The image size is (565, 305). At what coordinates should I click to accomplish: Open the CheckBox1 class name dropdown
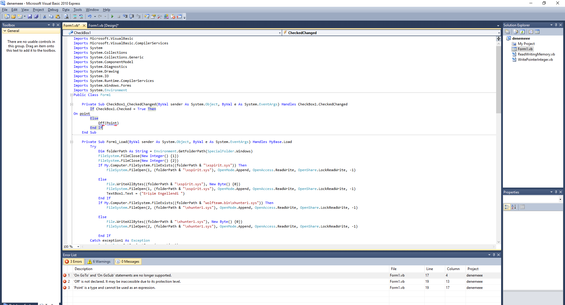click(x=280, y=33)
